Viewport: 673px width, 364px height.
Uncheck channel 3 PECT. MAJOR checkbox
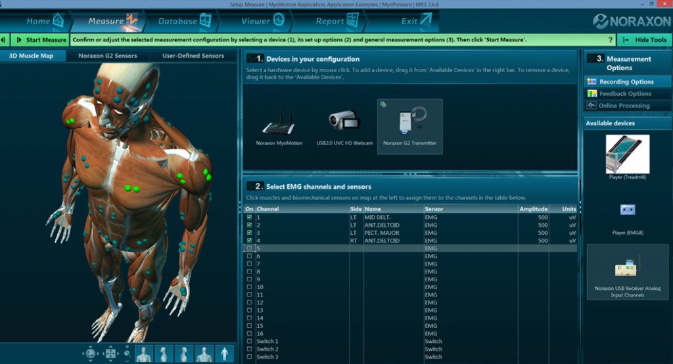coord(249,233)
